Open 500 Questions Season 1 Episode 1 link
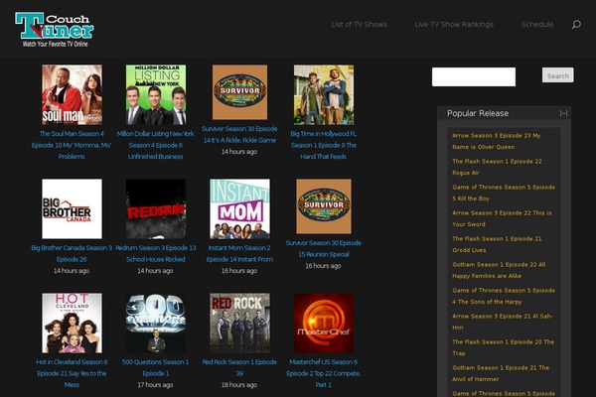Image resolution: width=596 pixels, height=397 pixels. [x=156, y=368]
